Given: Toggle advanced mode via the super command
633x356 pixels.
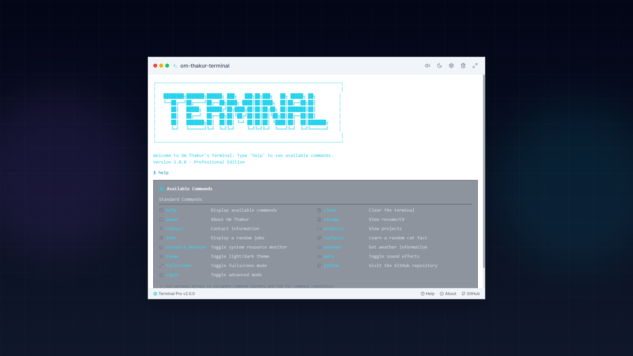Looking at the screenshot, I should tap(172, 275).
